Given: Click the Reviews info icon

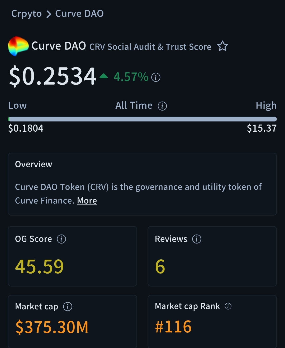Looking at the screenshot, I should (197, 239).
